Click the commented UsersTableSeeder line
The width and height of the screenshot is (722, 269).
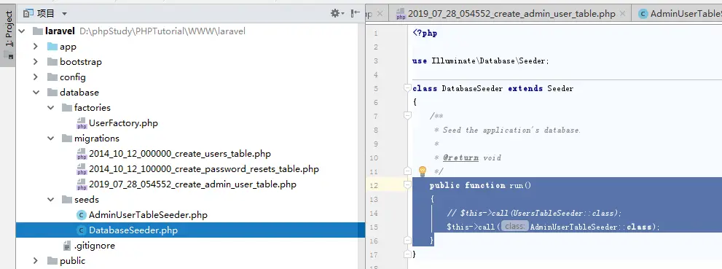[x=534, y=214]
